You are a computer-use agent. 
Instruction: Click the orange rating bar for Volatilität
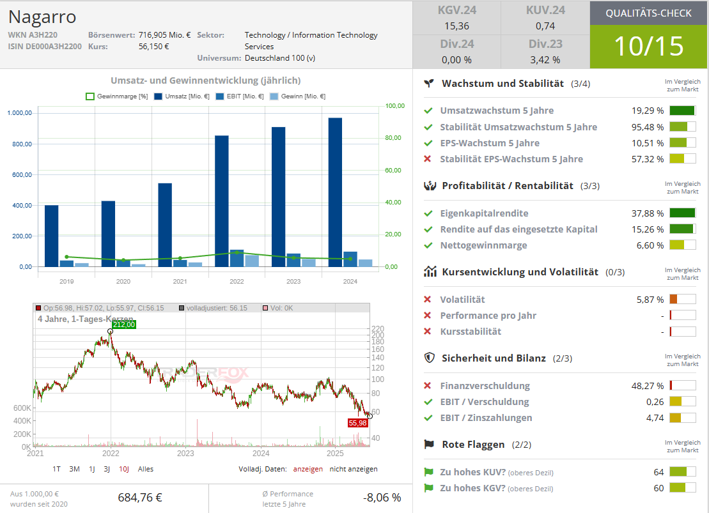click(x=682, y=299)
